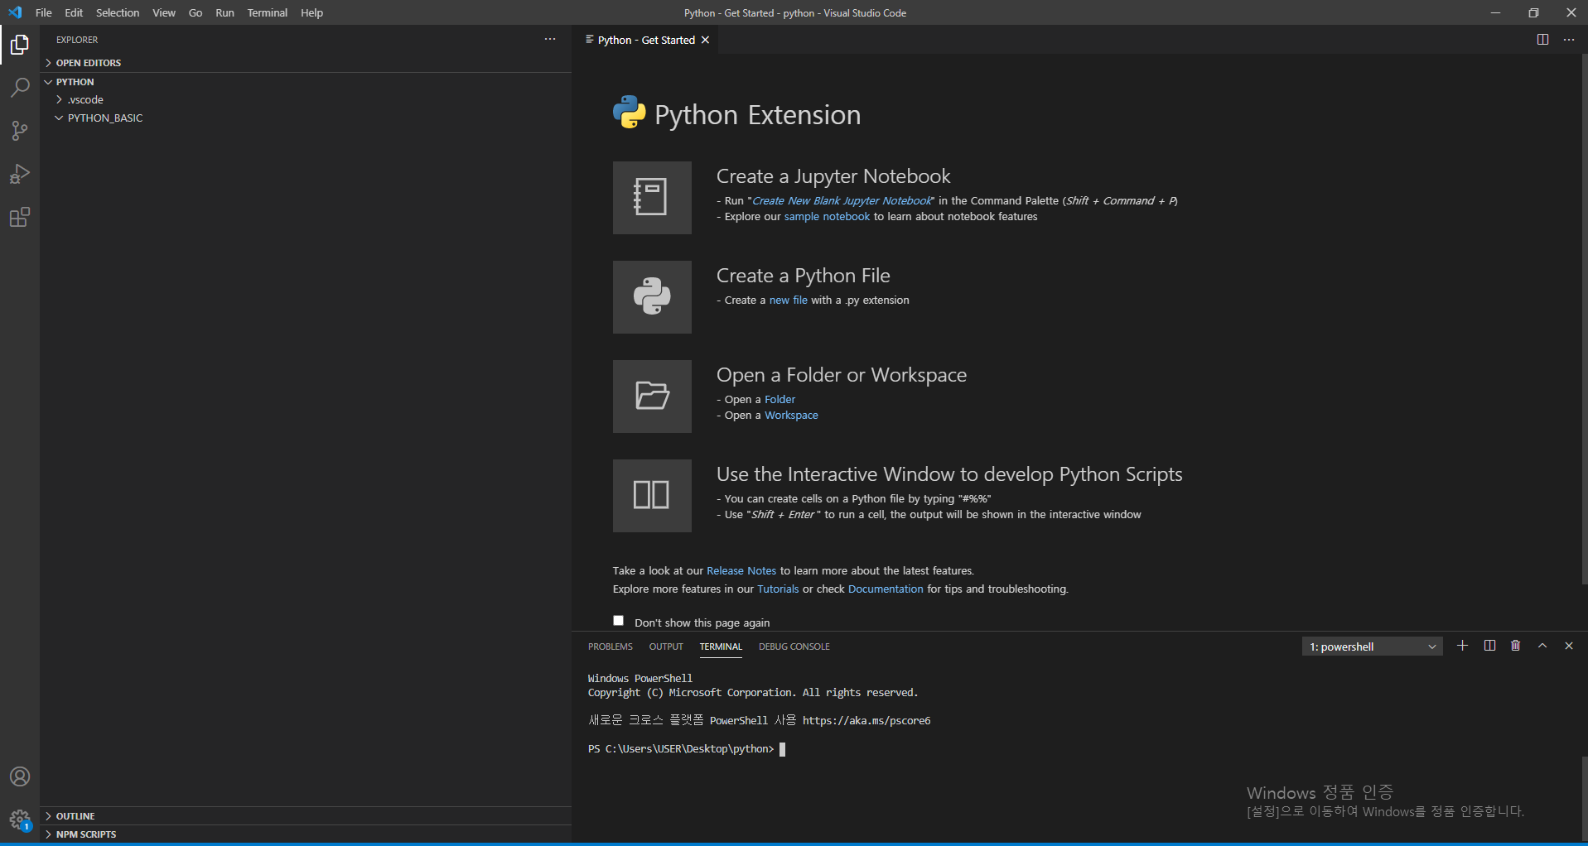The width and height of the screenshot is (1588, 846).
Task: Open the Go menu
Action: tap(195, 12)
